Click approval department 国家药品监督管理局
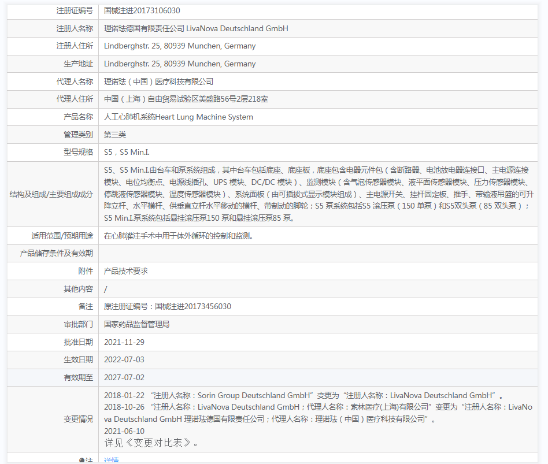The image size is (548, 464). [136, 324]
